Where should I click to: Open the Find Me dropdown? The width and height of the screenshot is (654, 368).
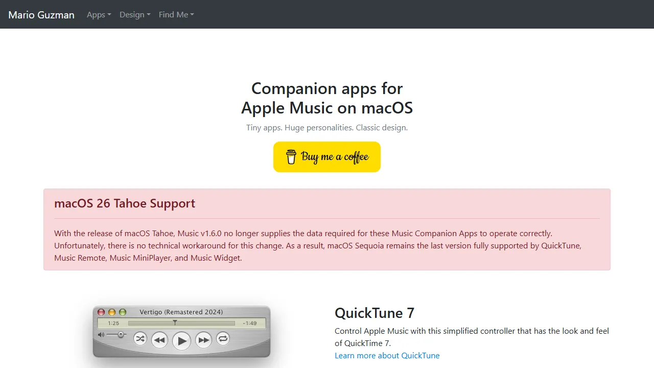coord(176,14)
